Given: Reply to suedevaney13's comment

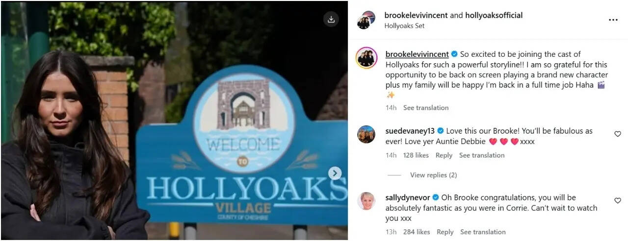Looking at the screenshot, I should pyautogui.click(x=444, y=155).
